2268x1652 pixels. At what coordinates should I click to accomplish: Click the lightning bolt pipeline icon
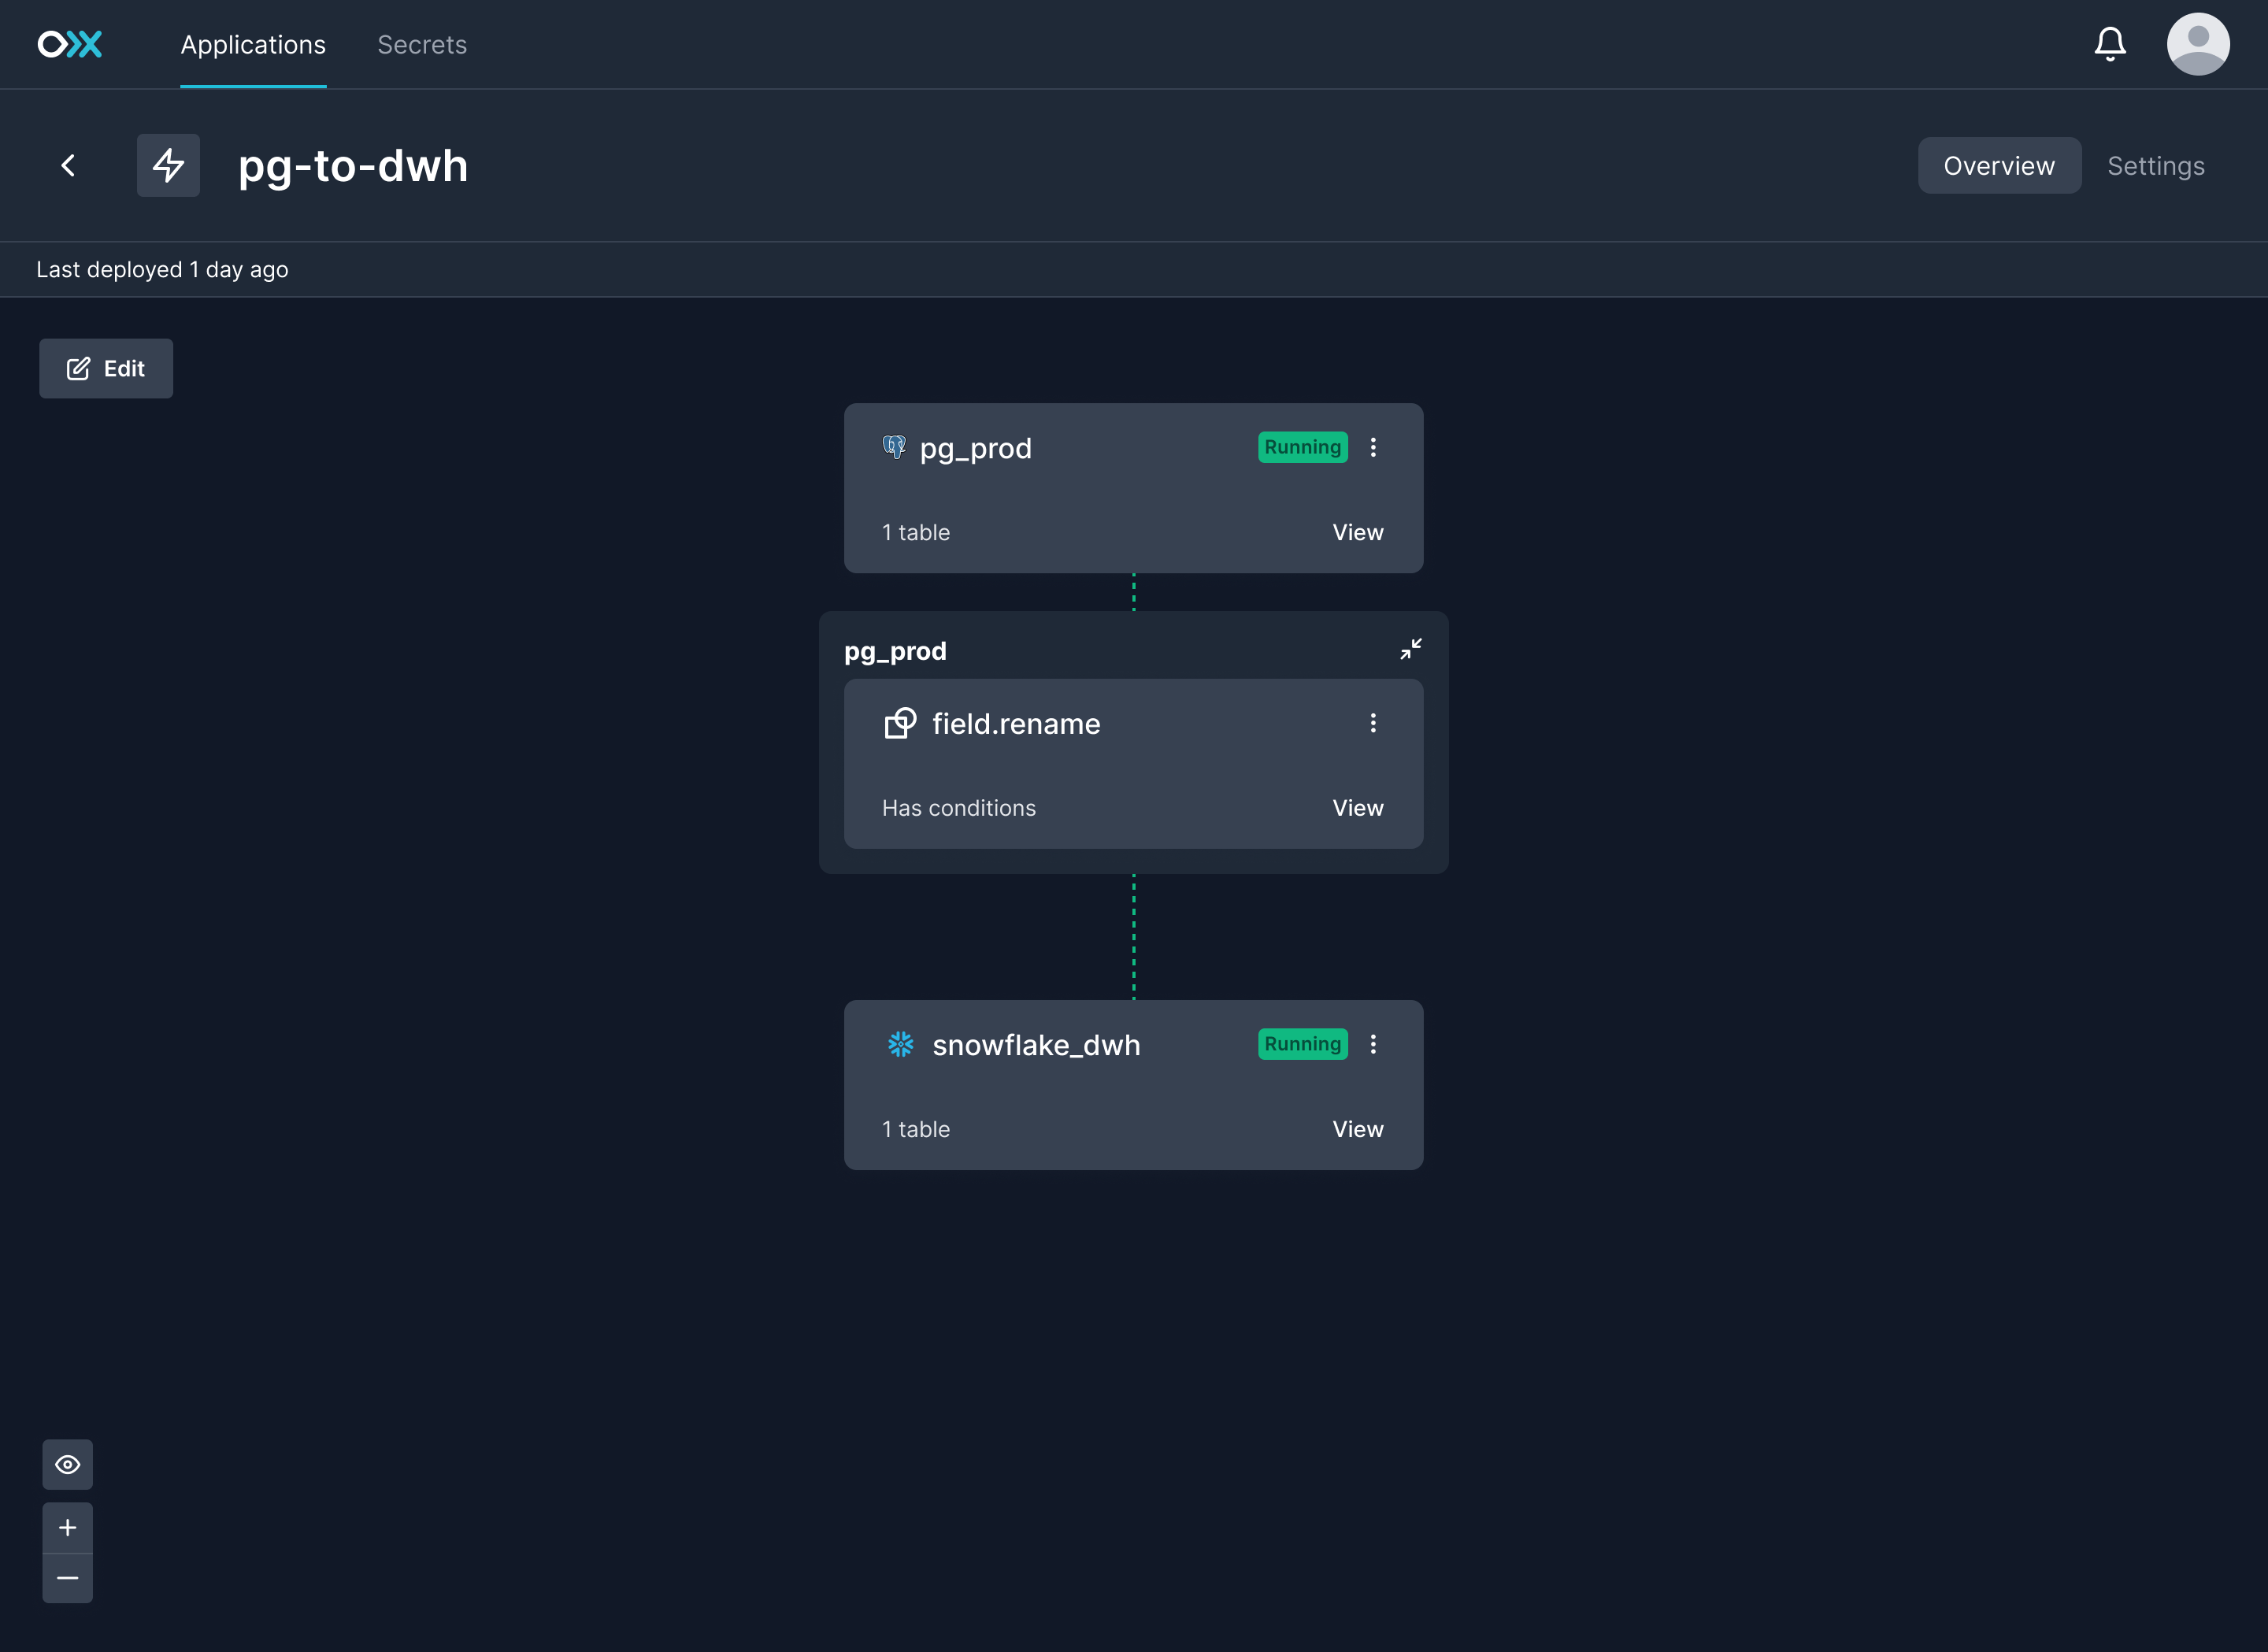tap(168, 165)
